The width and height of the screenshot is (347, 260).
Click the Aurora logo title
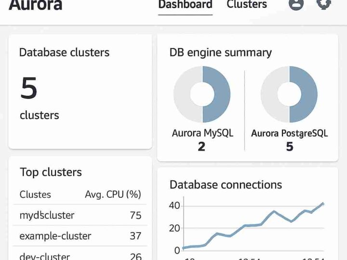coord(36,5)
